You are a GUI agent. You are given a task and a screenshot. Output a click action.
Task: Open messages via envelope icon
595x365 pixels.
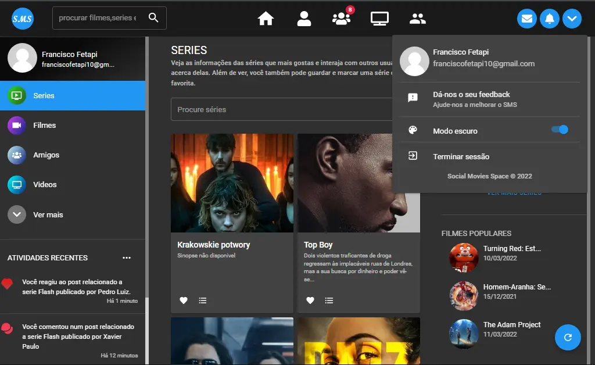[526, 18]
